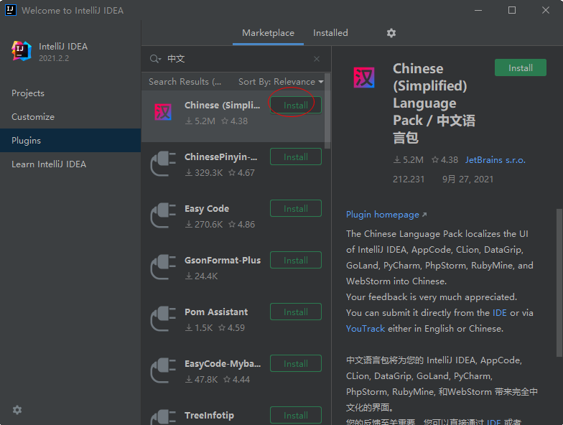Click the IntelliJ IDEA logo in sidebar
The image size is (563, 425).
coord(22,50)
